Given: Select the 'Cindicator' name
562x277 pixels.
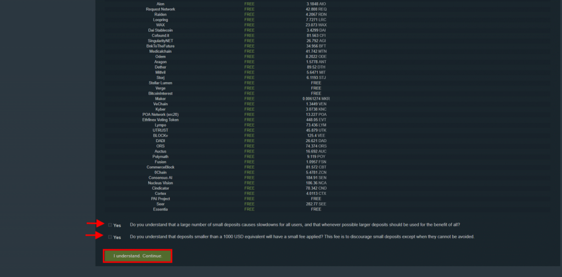Looking at the screenshot, I should [160, 188].
